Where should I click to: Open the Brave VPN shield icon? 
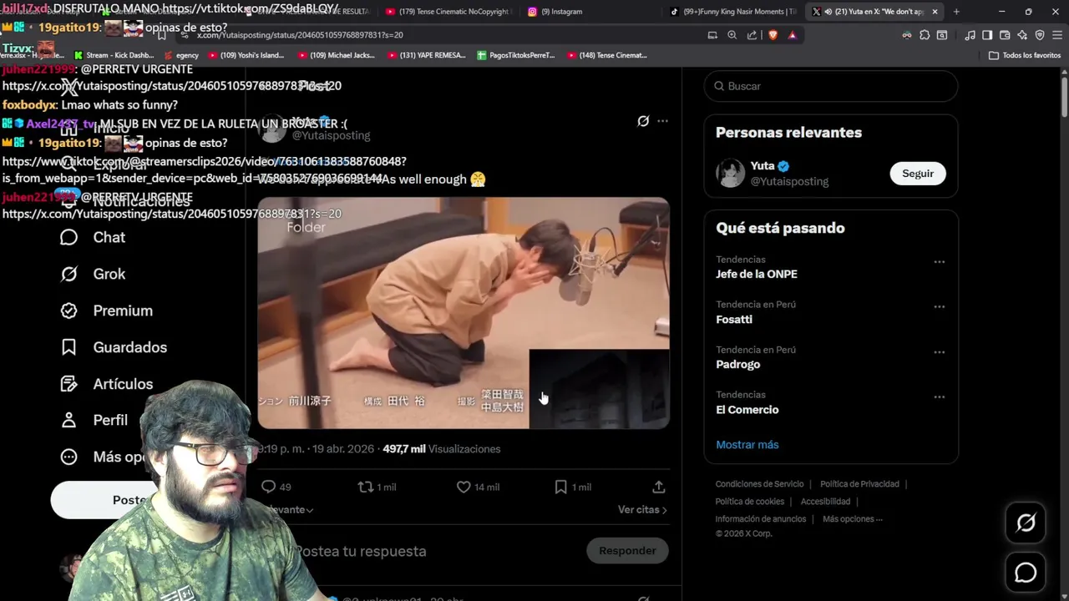click(1040, 35)
